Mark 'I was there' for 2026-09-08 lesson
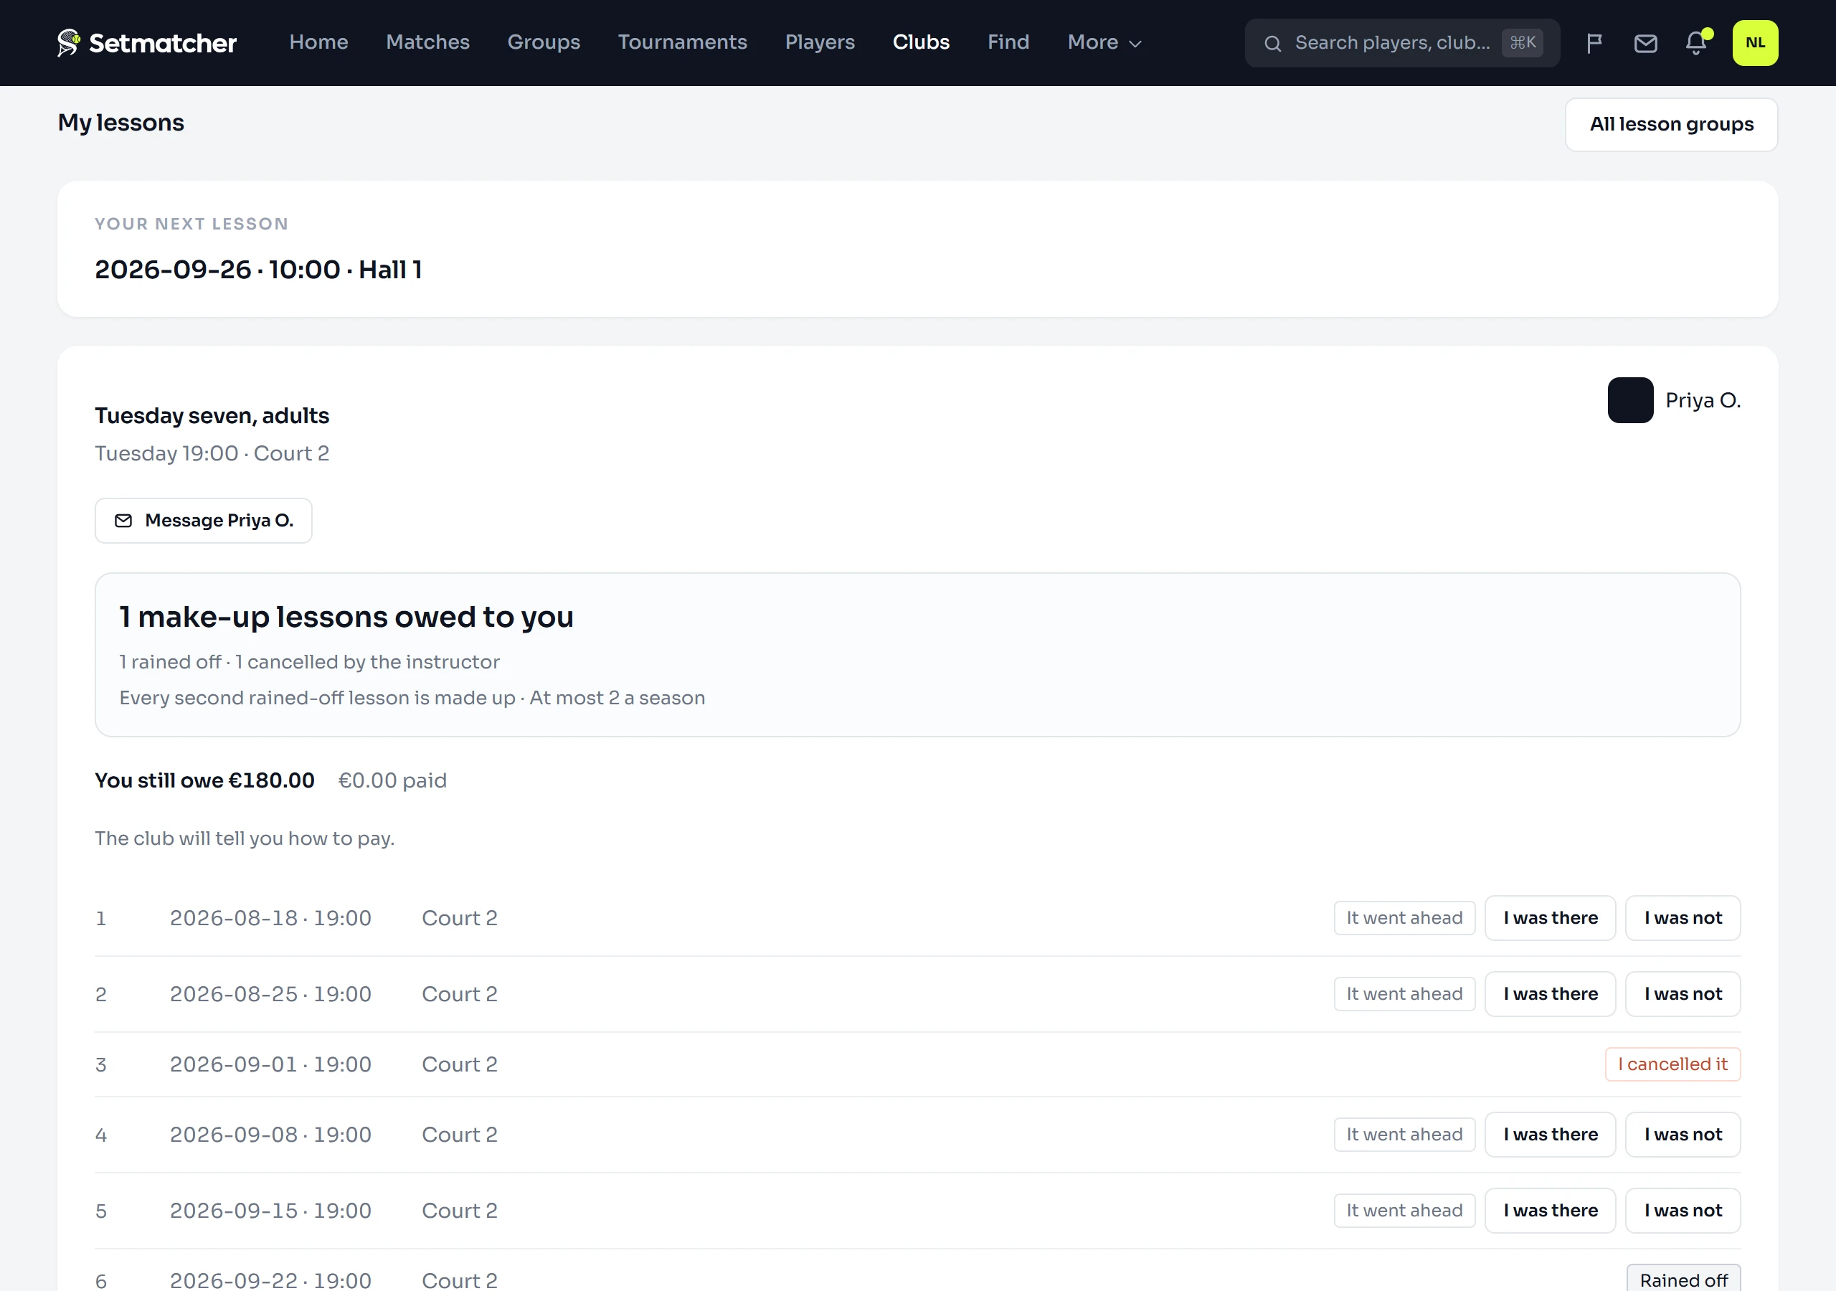 1550,1135
